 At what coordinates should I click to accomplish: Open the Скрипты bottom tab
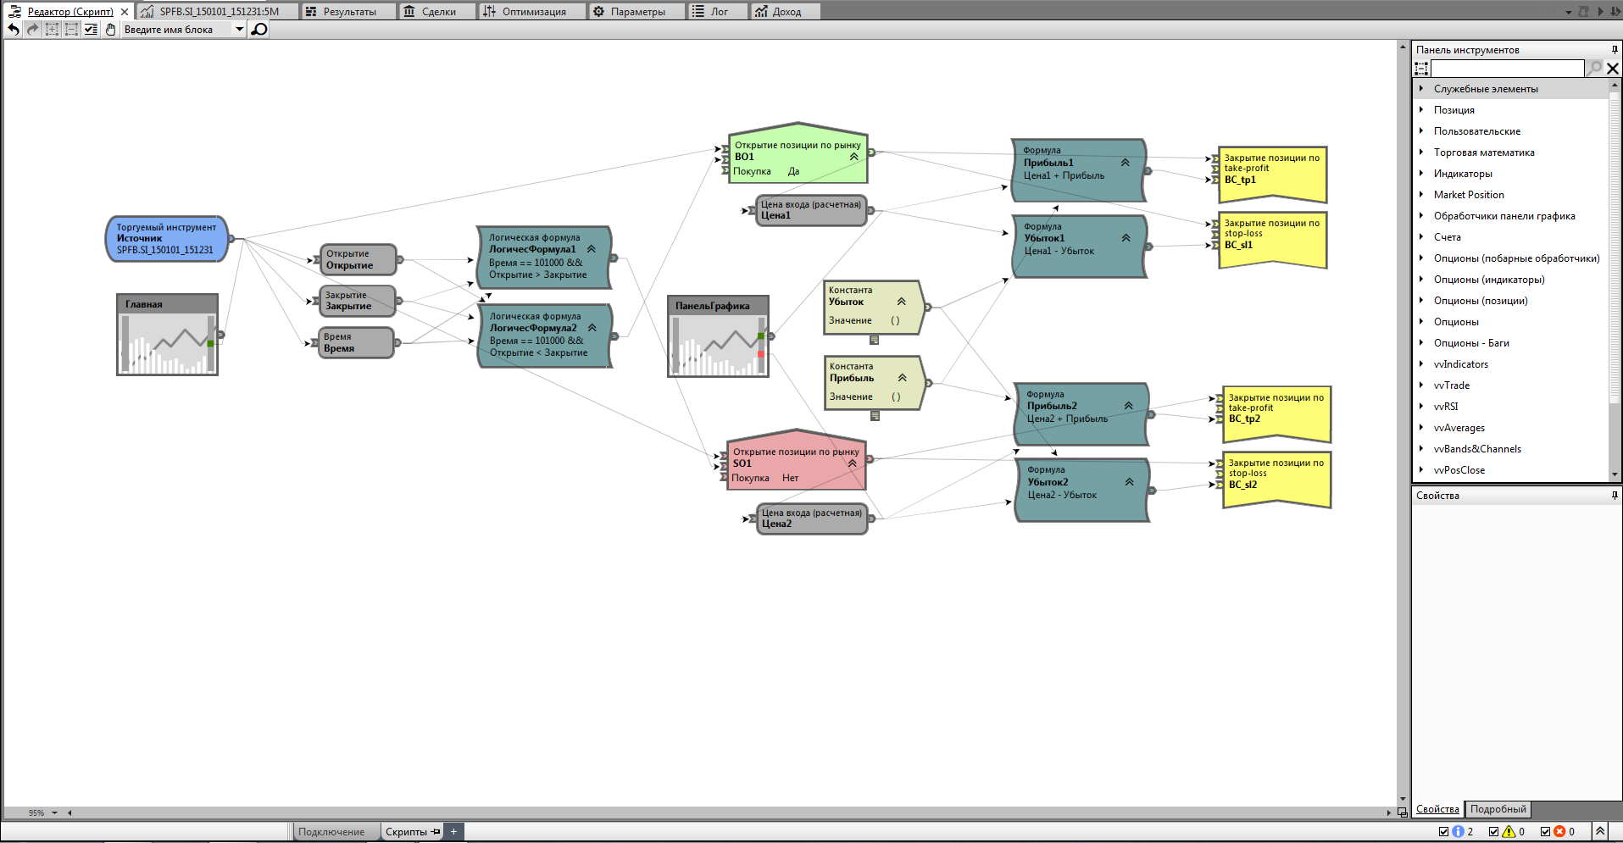coord(412,832)
